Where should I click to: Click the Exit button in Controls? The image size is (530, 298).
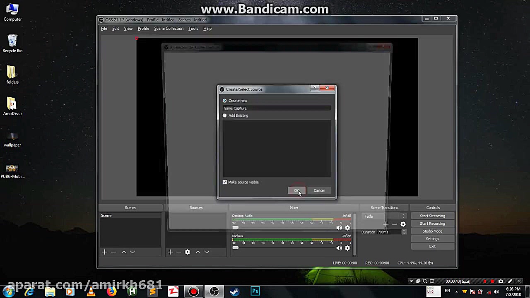[x=432, y=247]
